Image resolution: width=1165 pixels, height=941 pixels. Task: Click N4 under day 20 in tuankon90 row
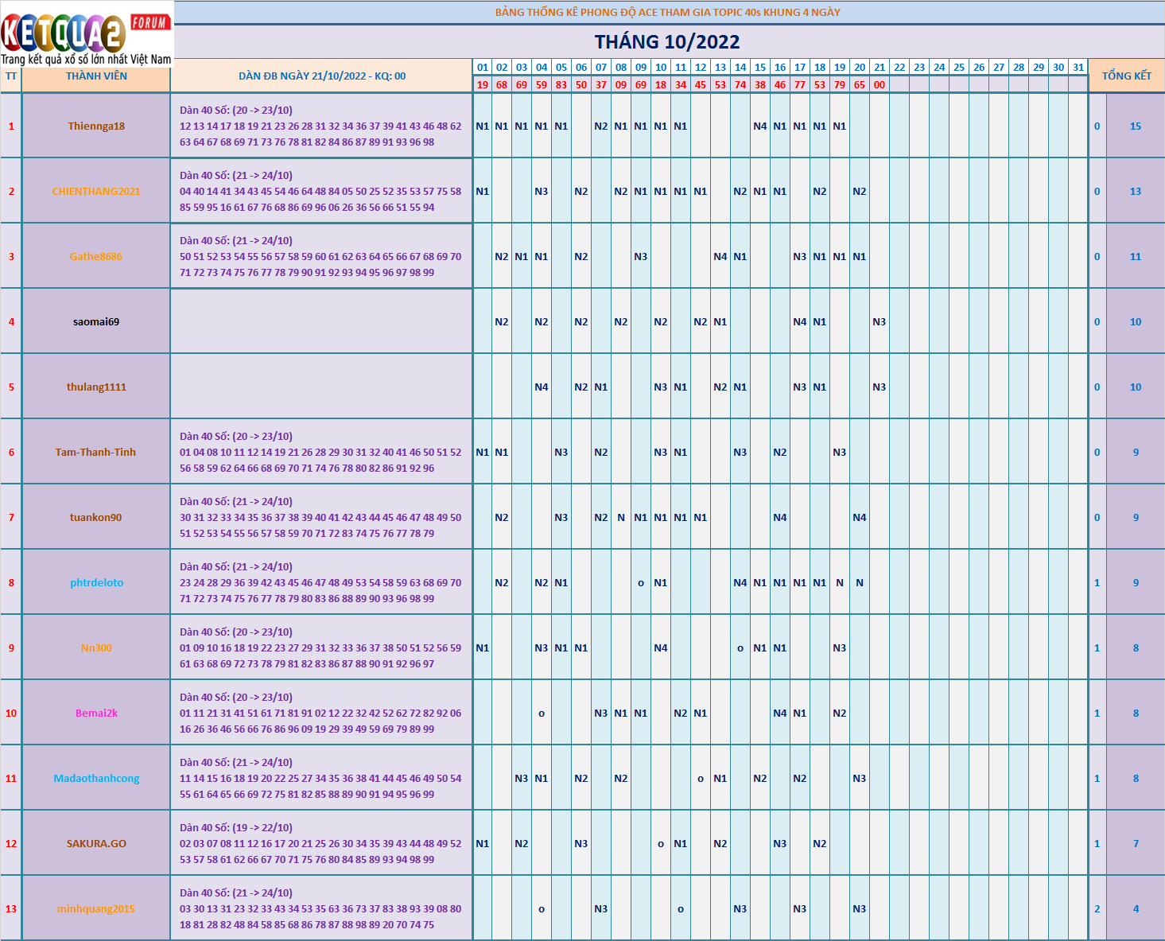click(860, 517)
